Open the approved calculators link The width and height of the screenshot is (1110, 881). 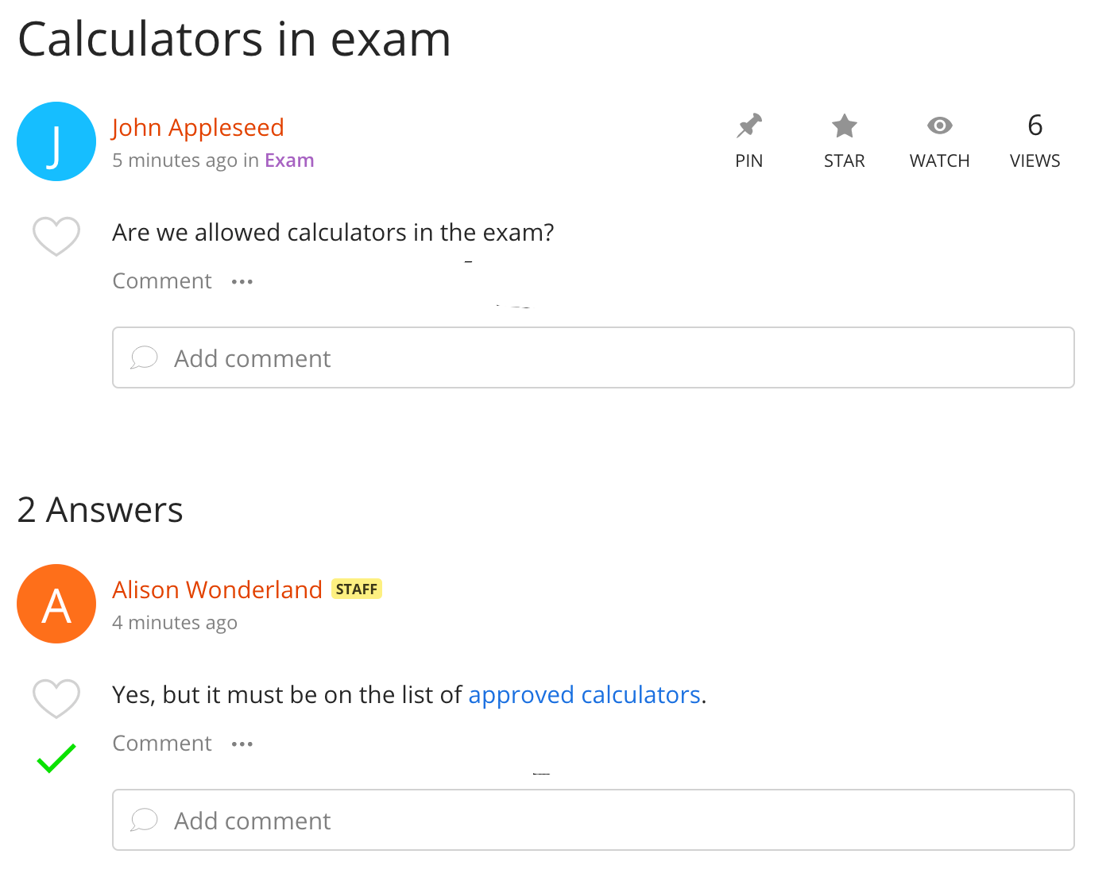(x=584, y=695)
